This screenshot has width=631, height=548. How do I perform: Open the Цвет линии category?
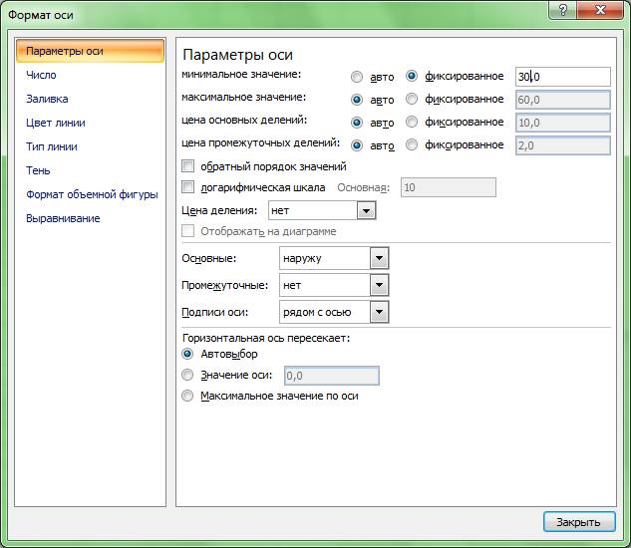click(56, 123)
